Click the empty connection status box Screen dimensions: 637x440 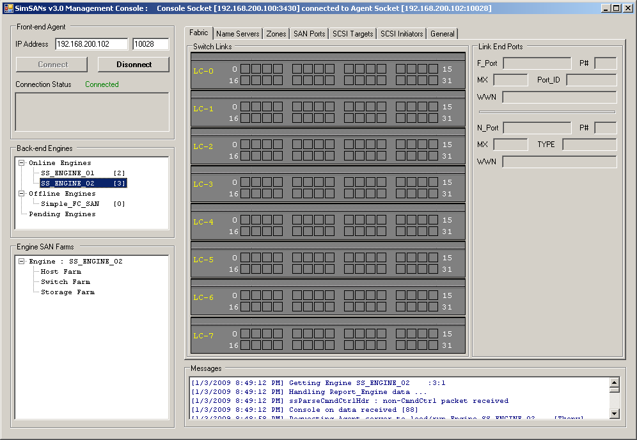pyautogui.click(x=92, y=112)
